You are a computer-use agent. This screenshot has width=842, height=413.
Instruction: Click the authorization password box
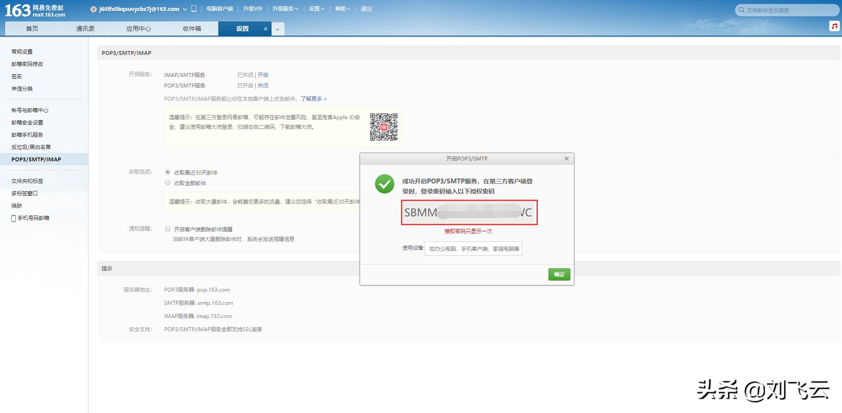[469, 212]
